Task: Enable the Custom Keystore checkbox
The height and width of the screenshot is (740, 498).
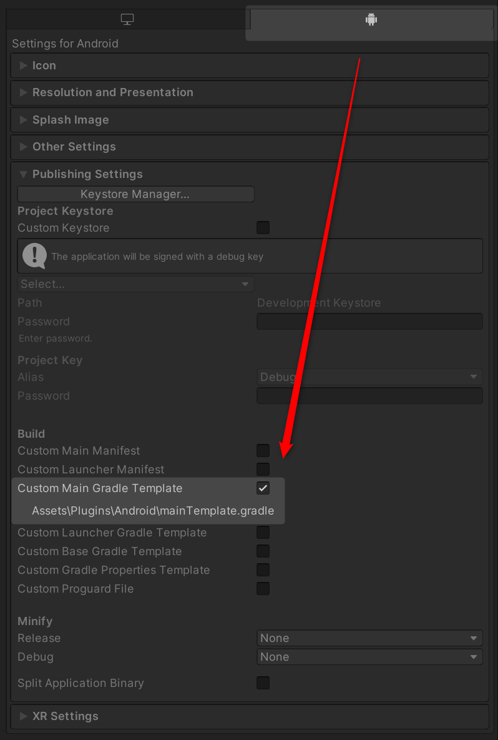Action: 263,228
